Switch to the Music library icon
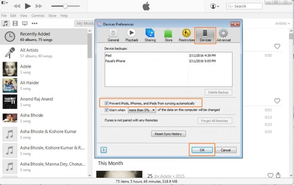This screenshot has width=294, height=185. click(x=5, y=23)
